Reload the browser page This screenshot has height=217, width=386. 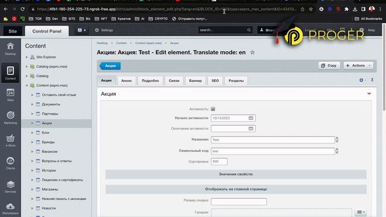click(22, 9)
